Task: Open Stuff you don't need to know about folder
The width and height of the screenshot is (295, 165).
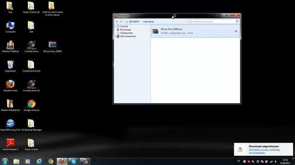Action: 52,9
